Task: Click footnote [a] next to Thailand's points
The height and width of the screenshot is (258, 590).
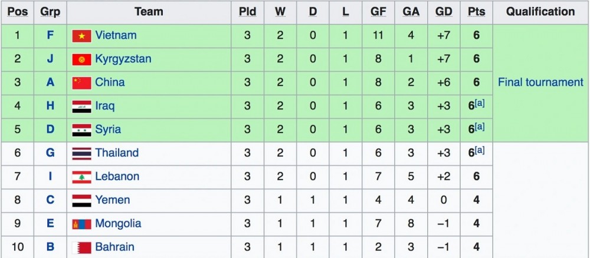Action: [x=480, y=151]
